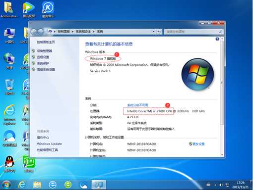
Task: Select the Computer desktop icon
Action: click(9, 36)
